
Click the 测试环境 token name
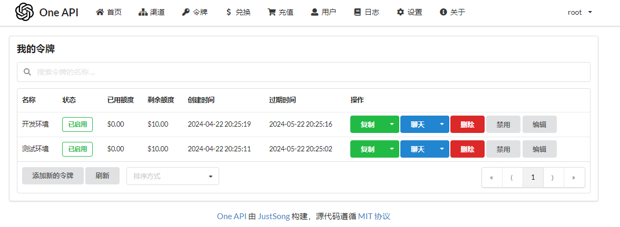(36, 149)
